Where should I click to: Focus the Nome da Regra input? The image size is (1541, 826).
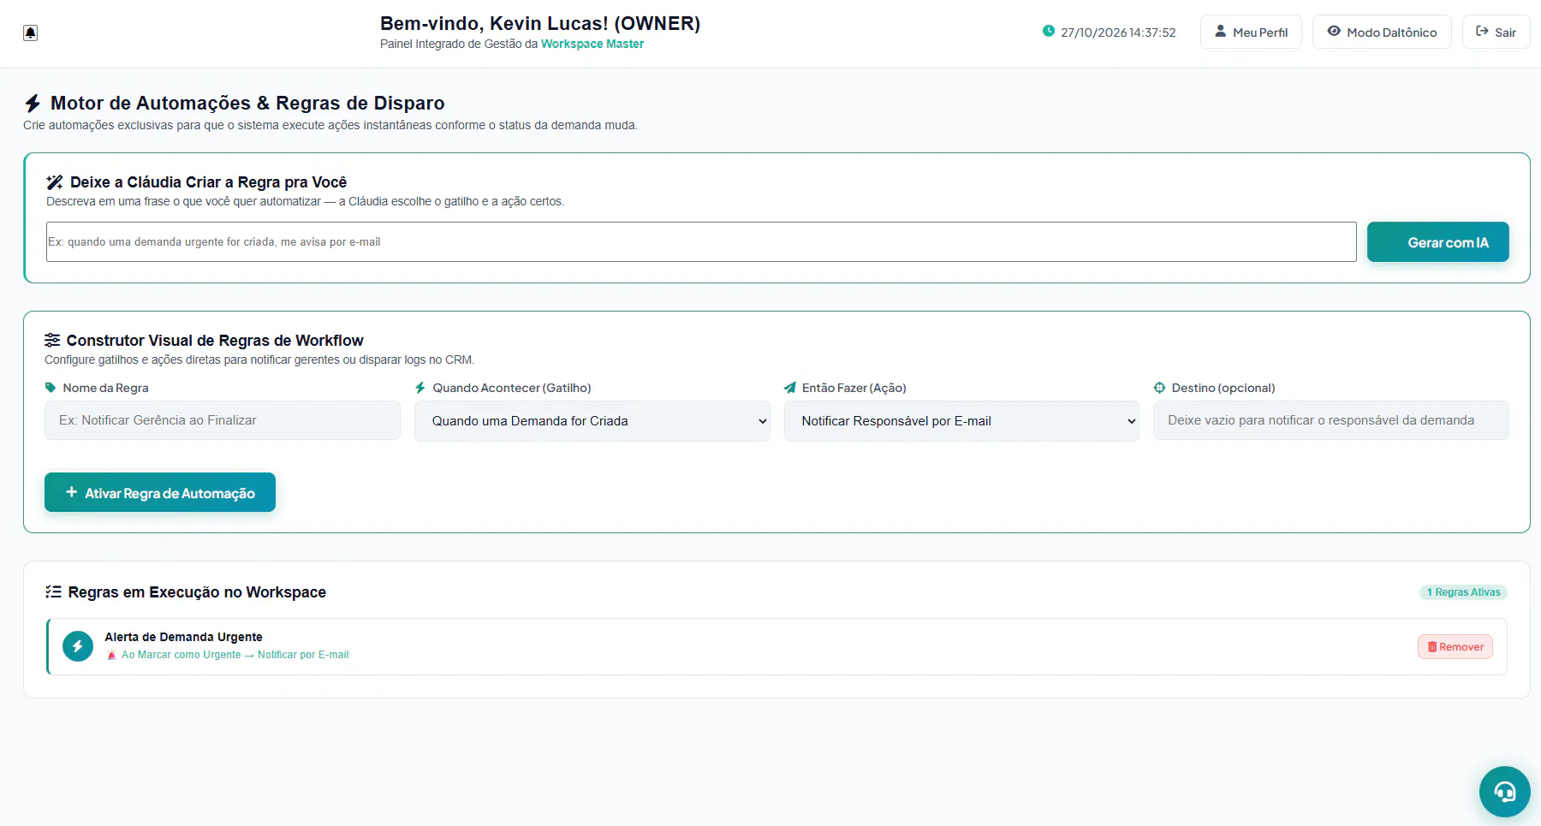click(223, 420)
